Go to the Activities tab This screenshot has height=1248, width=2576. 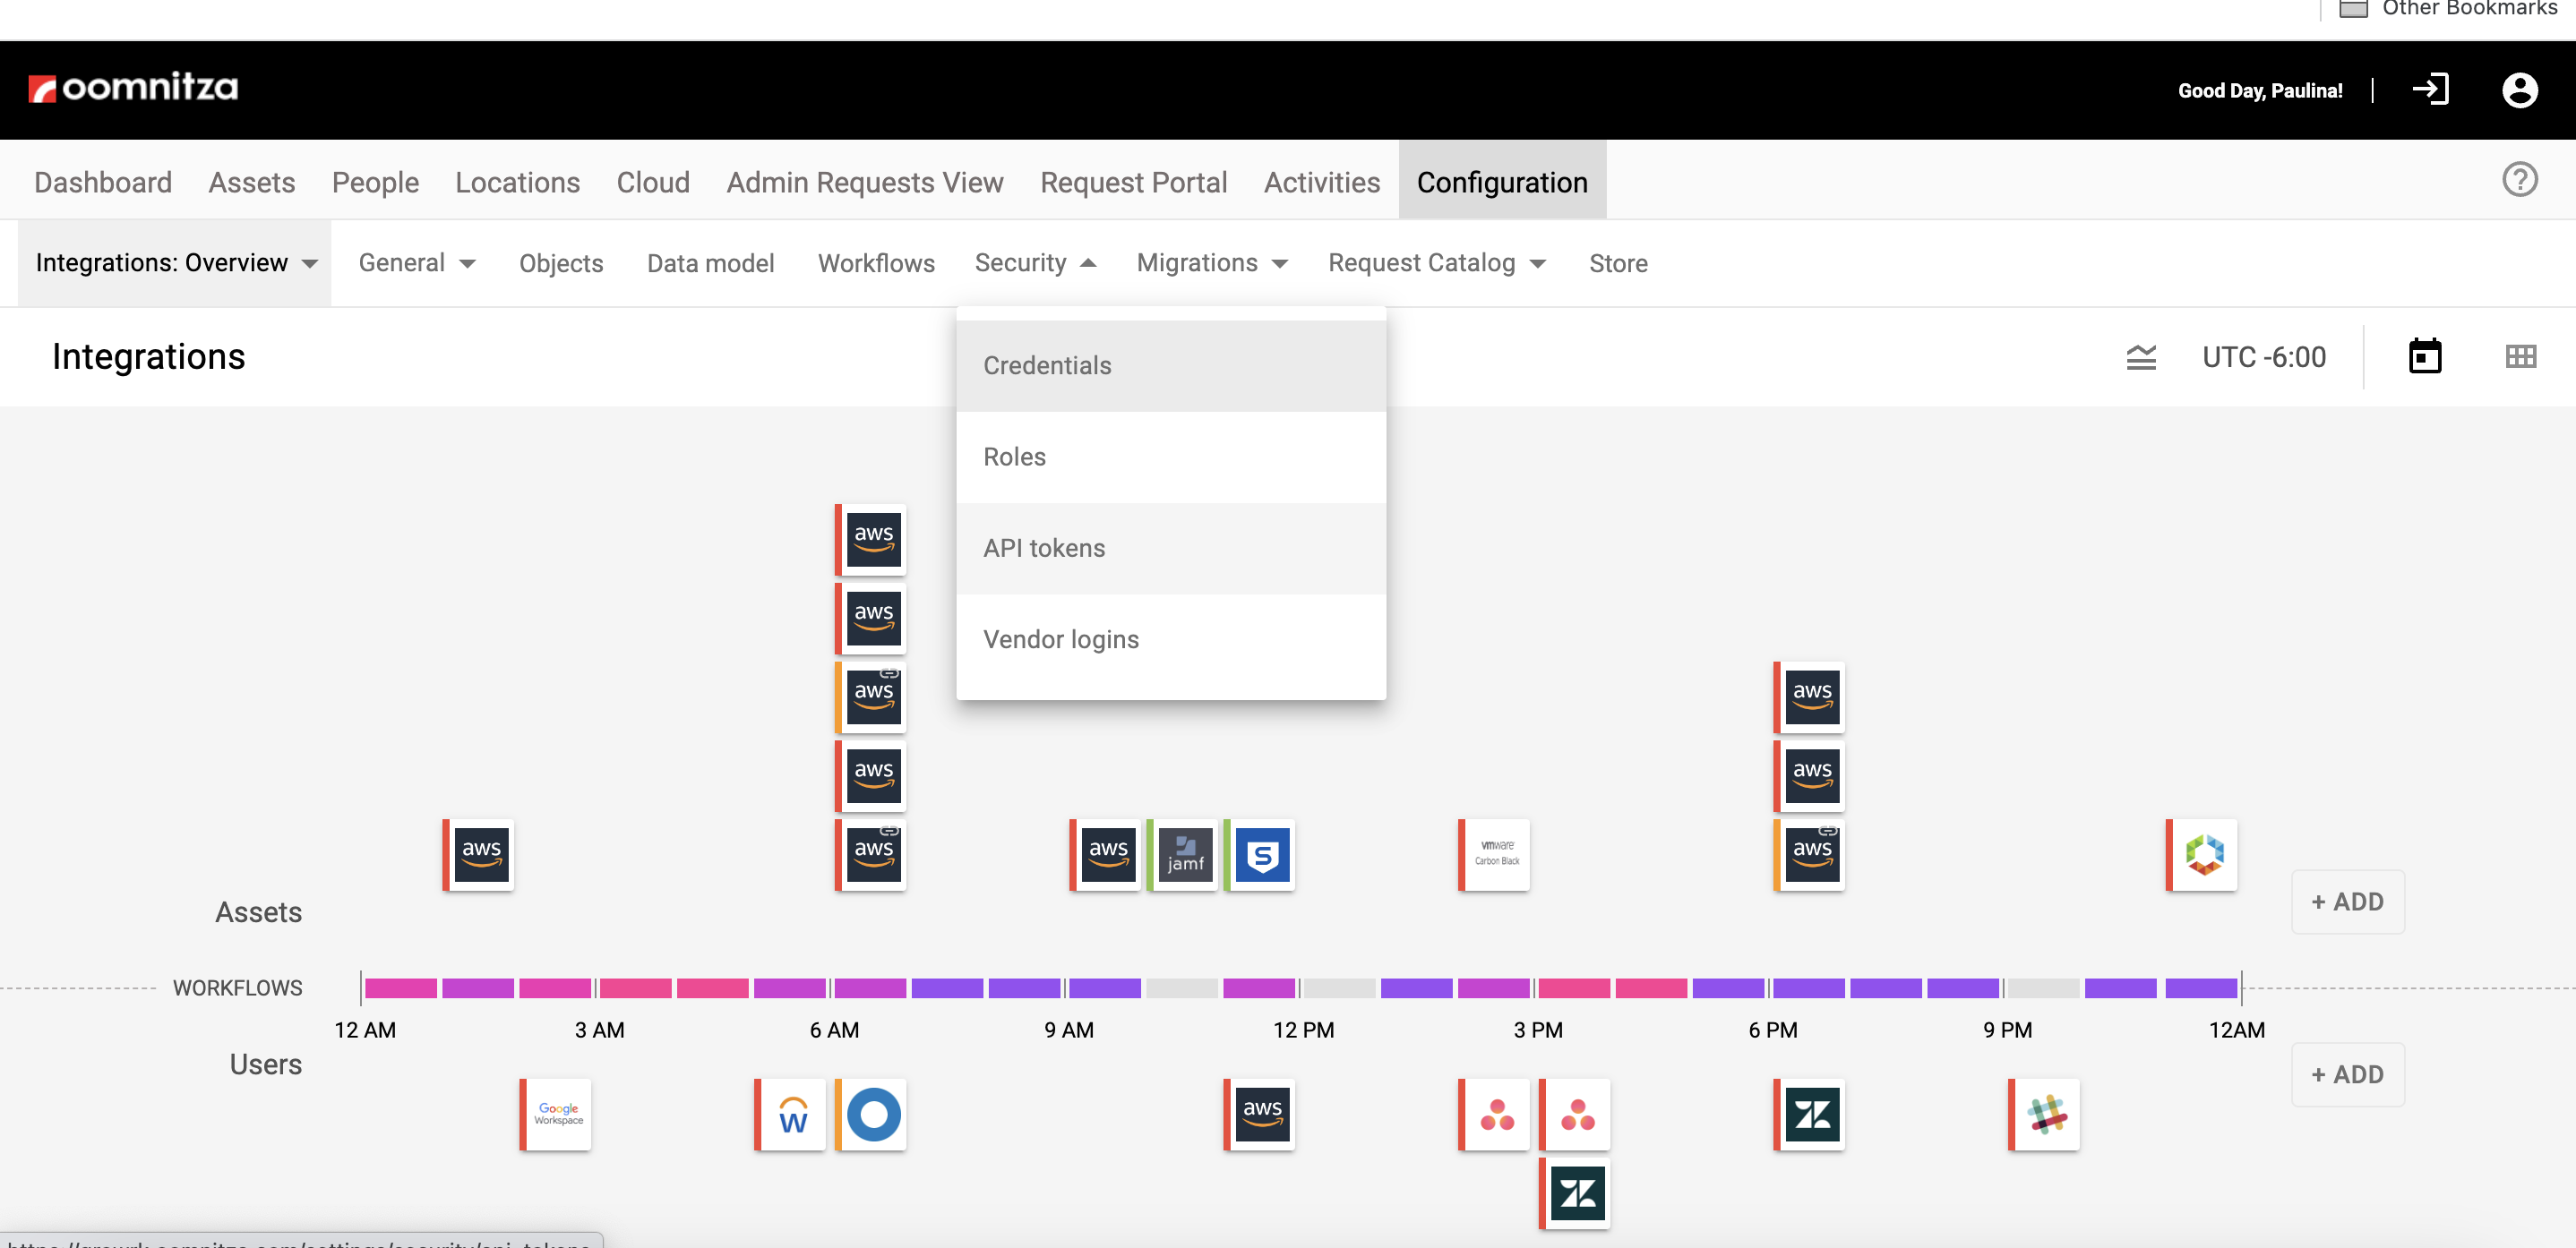1321,182
